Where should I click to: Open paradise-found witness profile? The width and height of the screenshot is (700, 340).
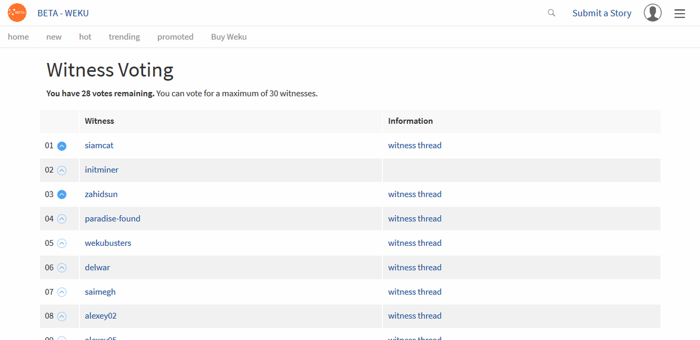coord(113,218)
